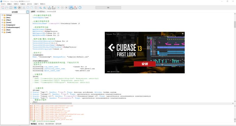This screenshot has width=236, height=126.
Task: Open toolbar help question mark icon
Action: point(80,8)
